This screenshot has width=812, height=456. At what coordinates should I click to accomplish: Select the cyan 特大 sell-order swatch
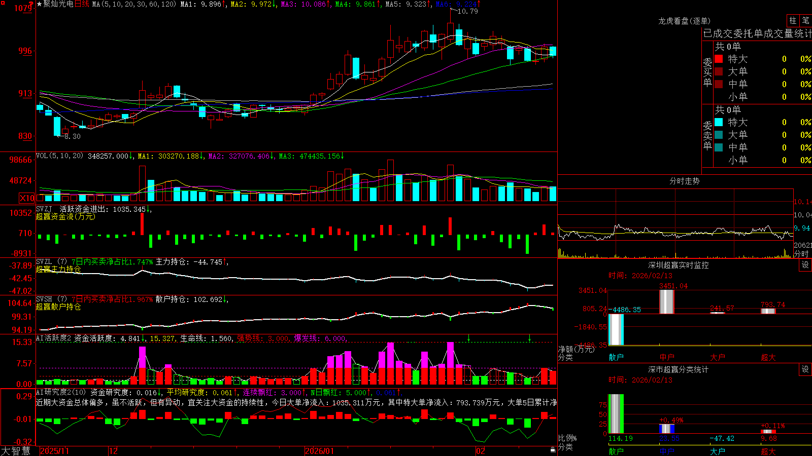point(719,122)
